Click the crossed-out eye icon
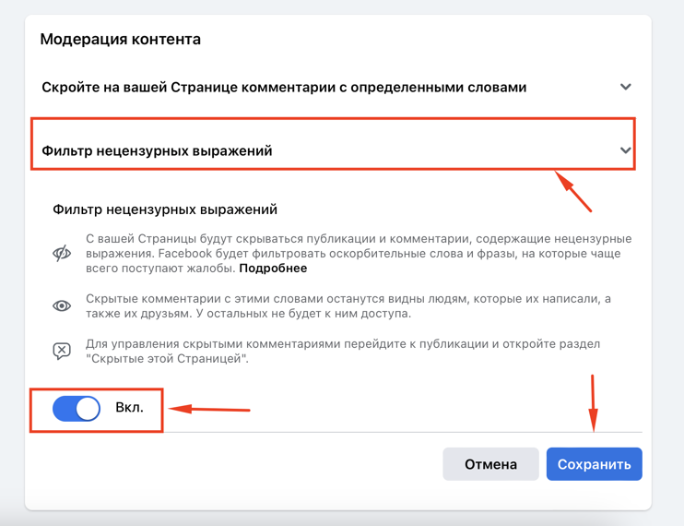This screenshot has height=526, width=684. (x=62, y=253)
